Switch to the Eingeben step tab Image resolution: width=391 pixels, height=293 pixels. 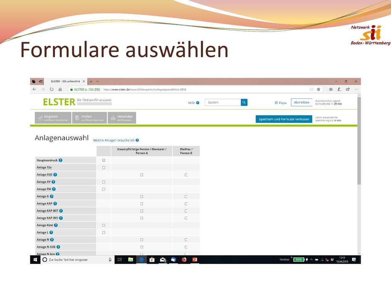click(53, 118)
